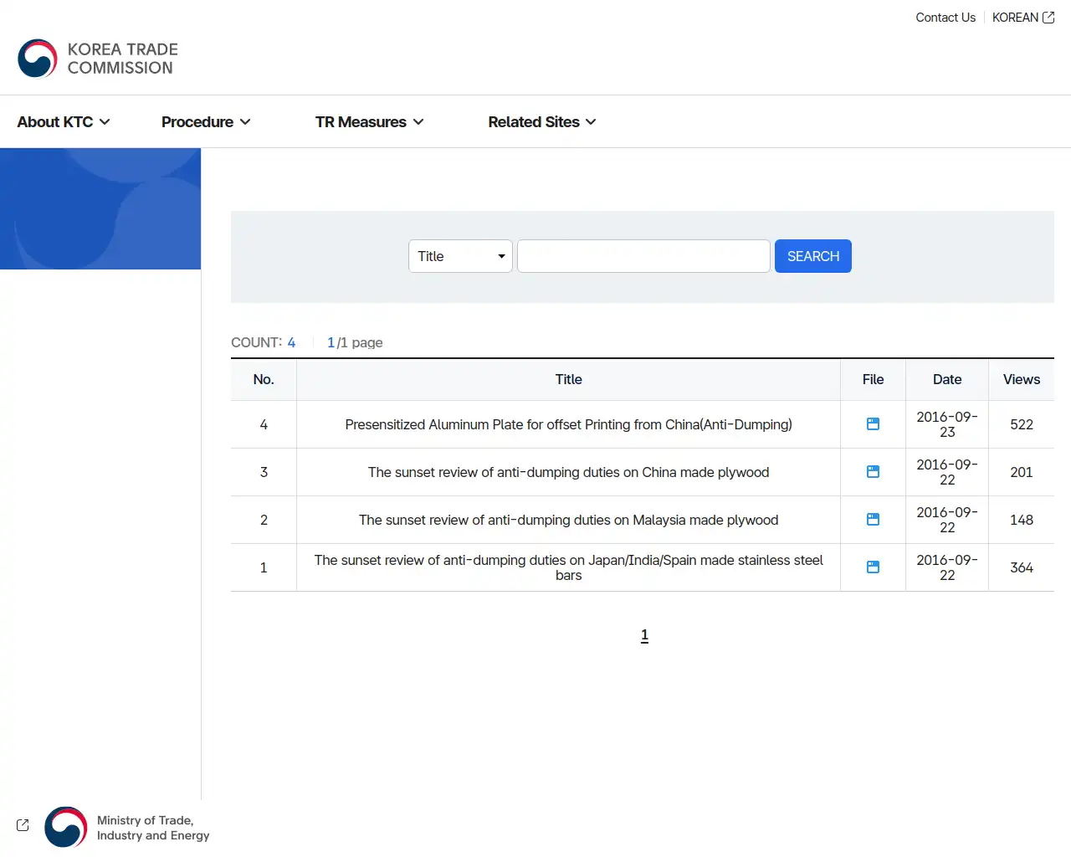Click the Title column header
Viewport: 1071px width, 857px height.
coord(569,379)
